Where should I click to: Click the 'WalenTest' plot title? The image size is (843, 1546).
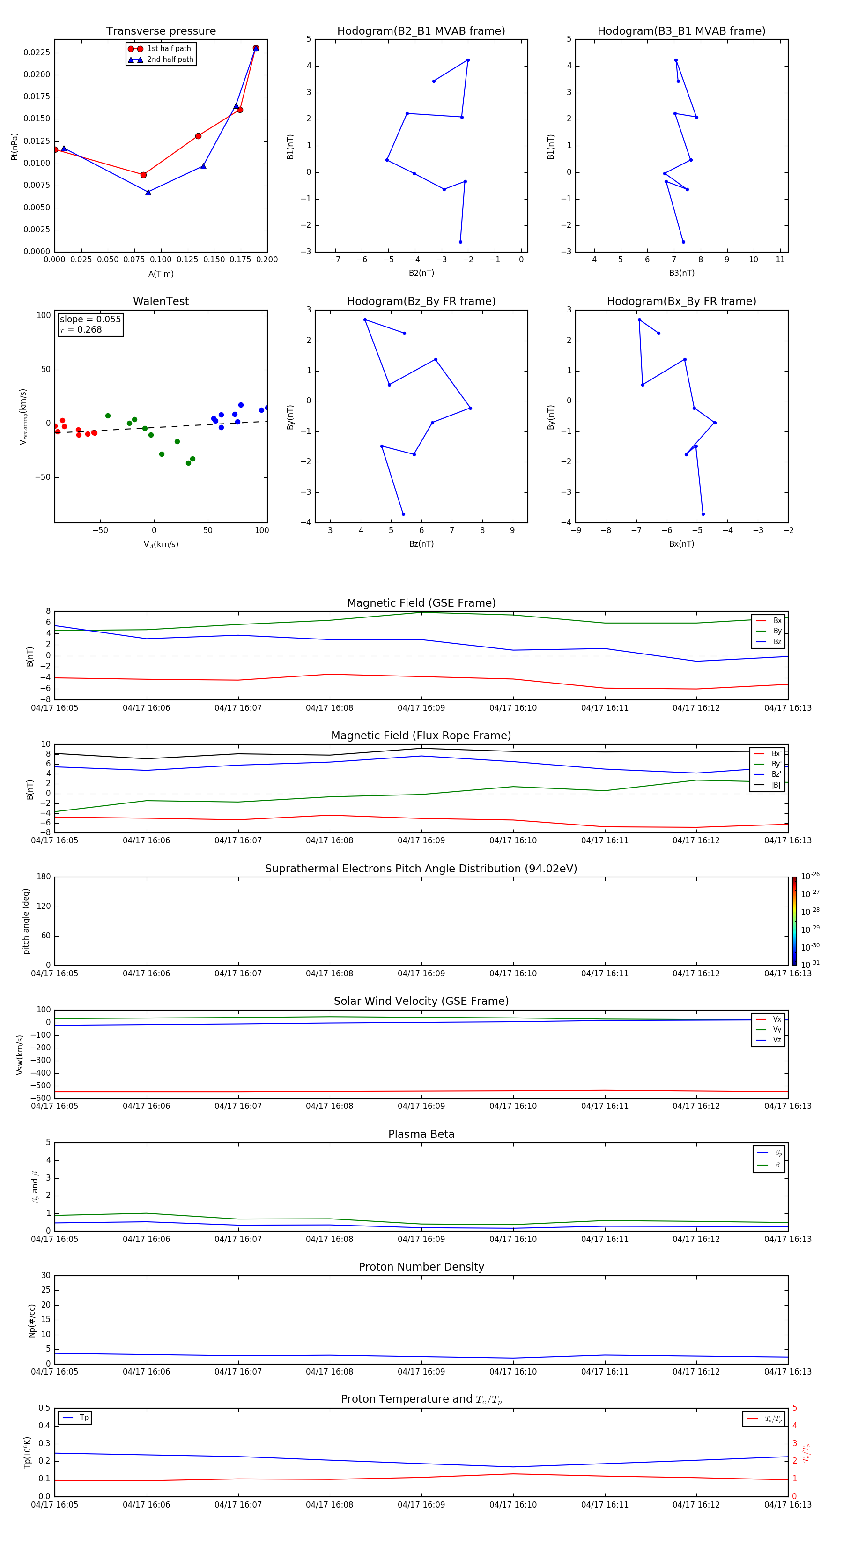tap(161, 301)
